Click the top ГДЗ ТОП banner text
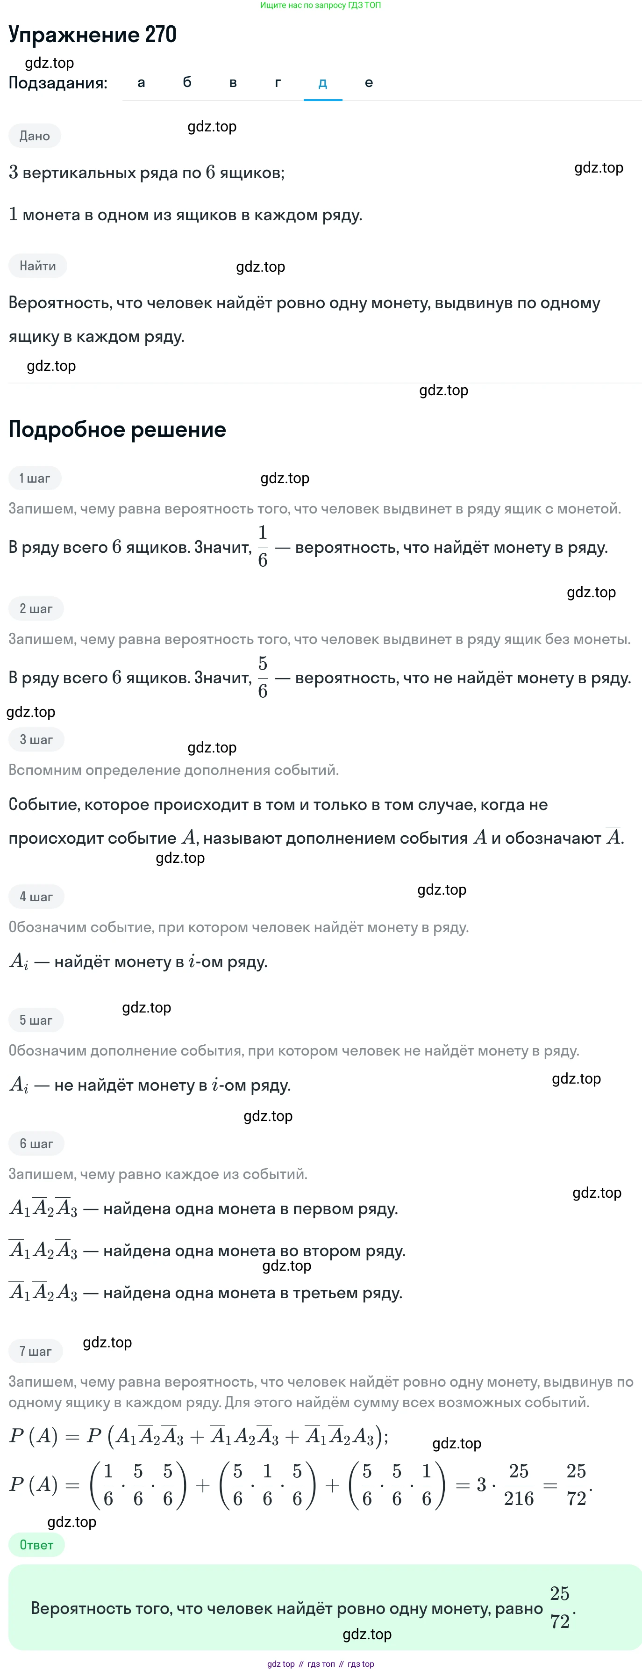This screenshot has width=642, height=1671. 321,5
